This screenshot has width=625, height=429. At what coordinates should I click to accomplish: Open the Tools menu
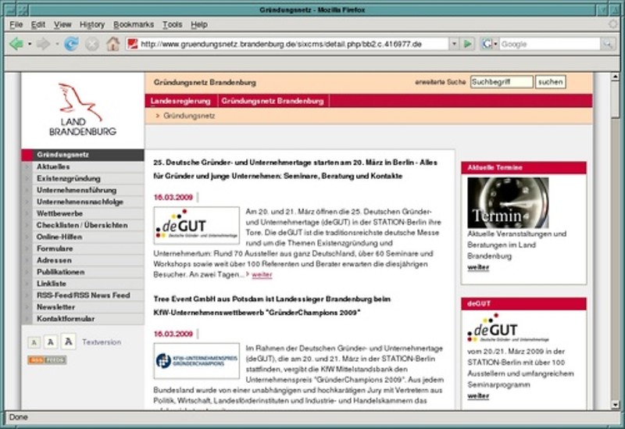pos(172,25)
